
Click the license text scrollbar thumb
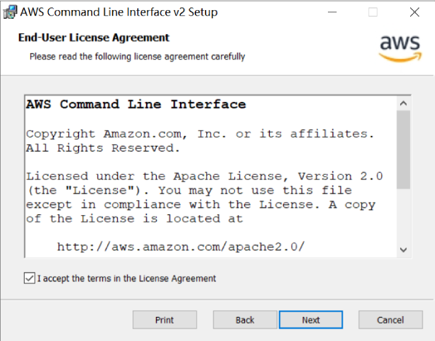(x=403, y=149)
